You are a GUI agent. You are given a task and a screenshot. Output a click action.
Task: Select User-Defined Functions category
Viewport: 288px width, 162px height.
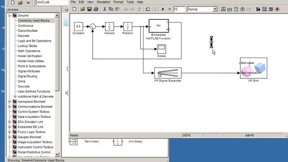tap(34, 91)
